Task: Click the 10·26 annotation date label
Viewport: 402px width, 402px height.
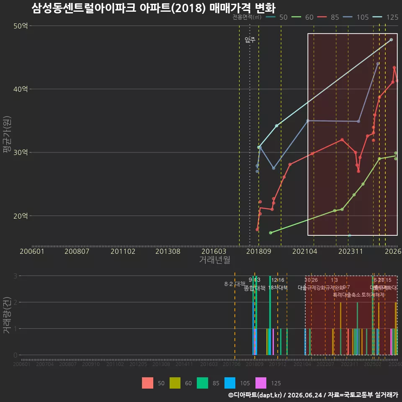Action: click(311, 280)
